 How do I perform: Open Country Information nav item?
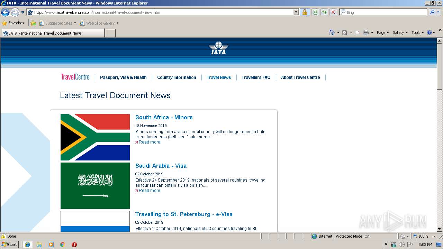click(x=177, y=77)
